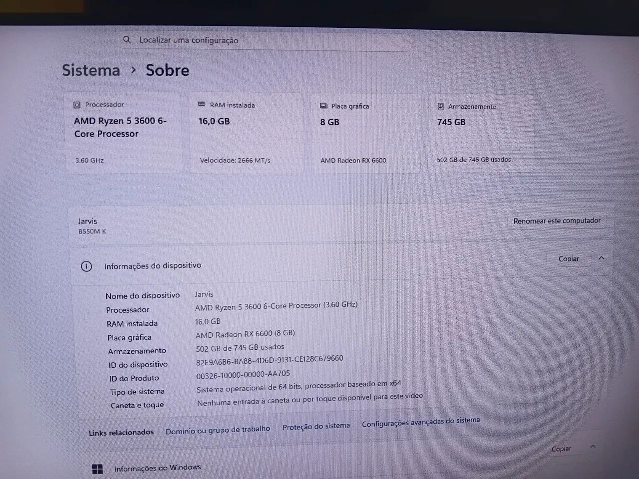Viewport: 639px width, 479px height.
Task: Click 'Tipo de sistema' label
Action: [x=137, y=392]
